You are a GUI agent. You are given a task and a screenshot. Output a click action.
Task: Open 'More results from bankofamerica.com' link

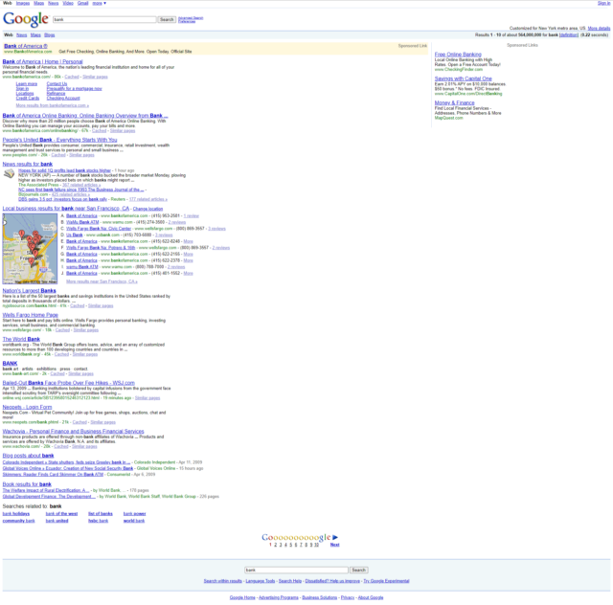[x=53, y=105]
